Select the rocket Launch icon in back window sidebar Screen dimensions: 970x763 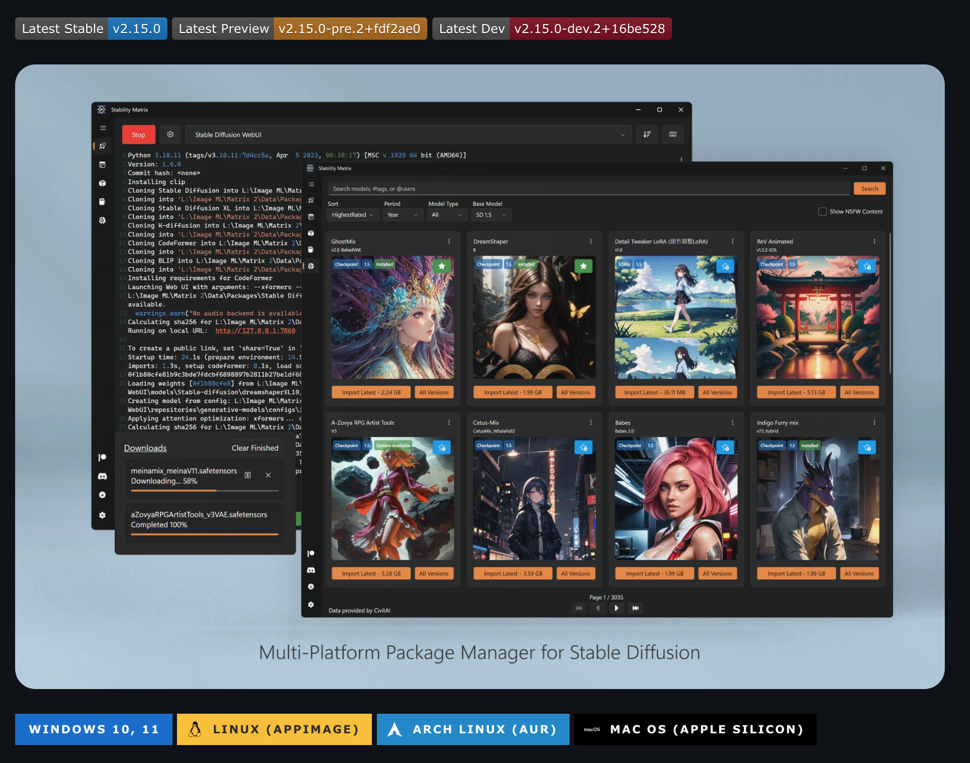pos(102,146)
